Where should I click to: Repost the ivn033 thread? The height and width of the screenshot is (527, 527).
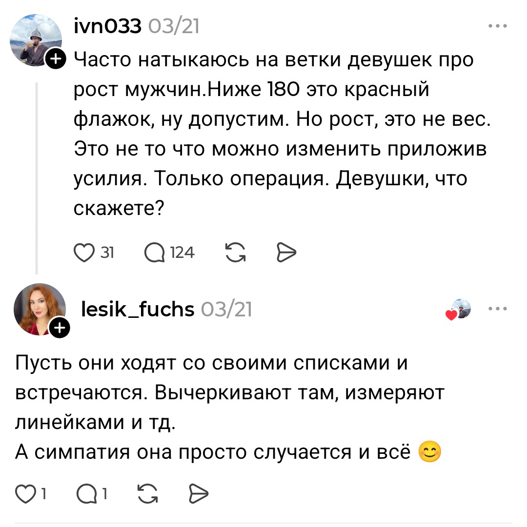pyautogui.click(x=236, y=252)
